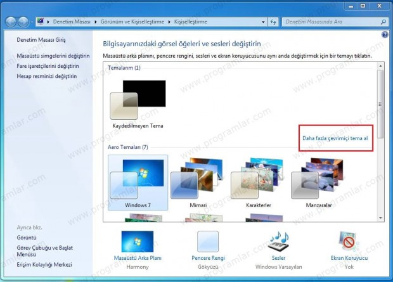This screenshot has width=393, height=282.
Task: Select the Mimari theme
Action: coord(198,183)
